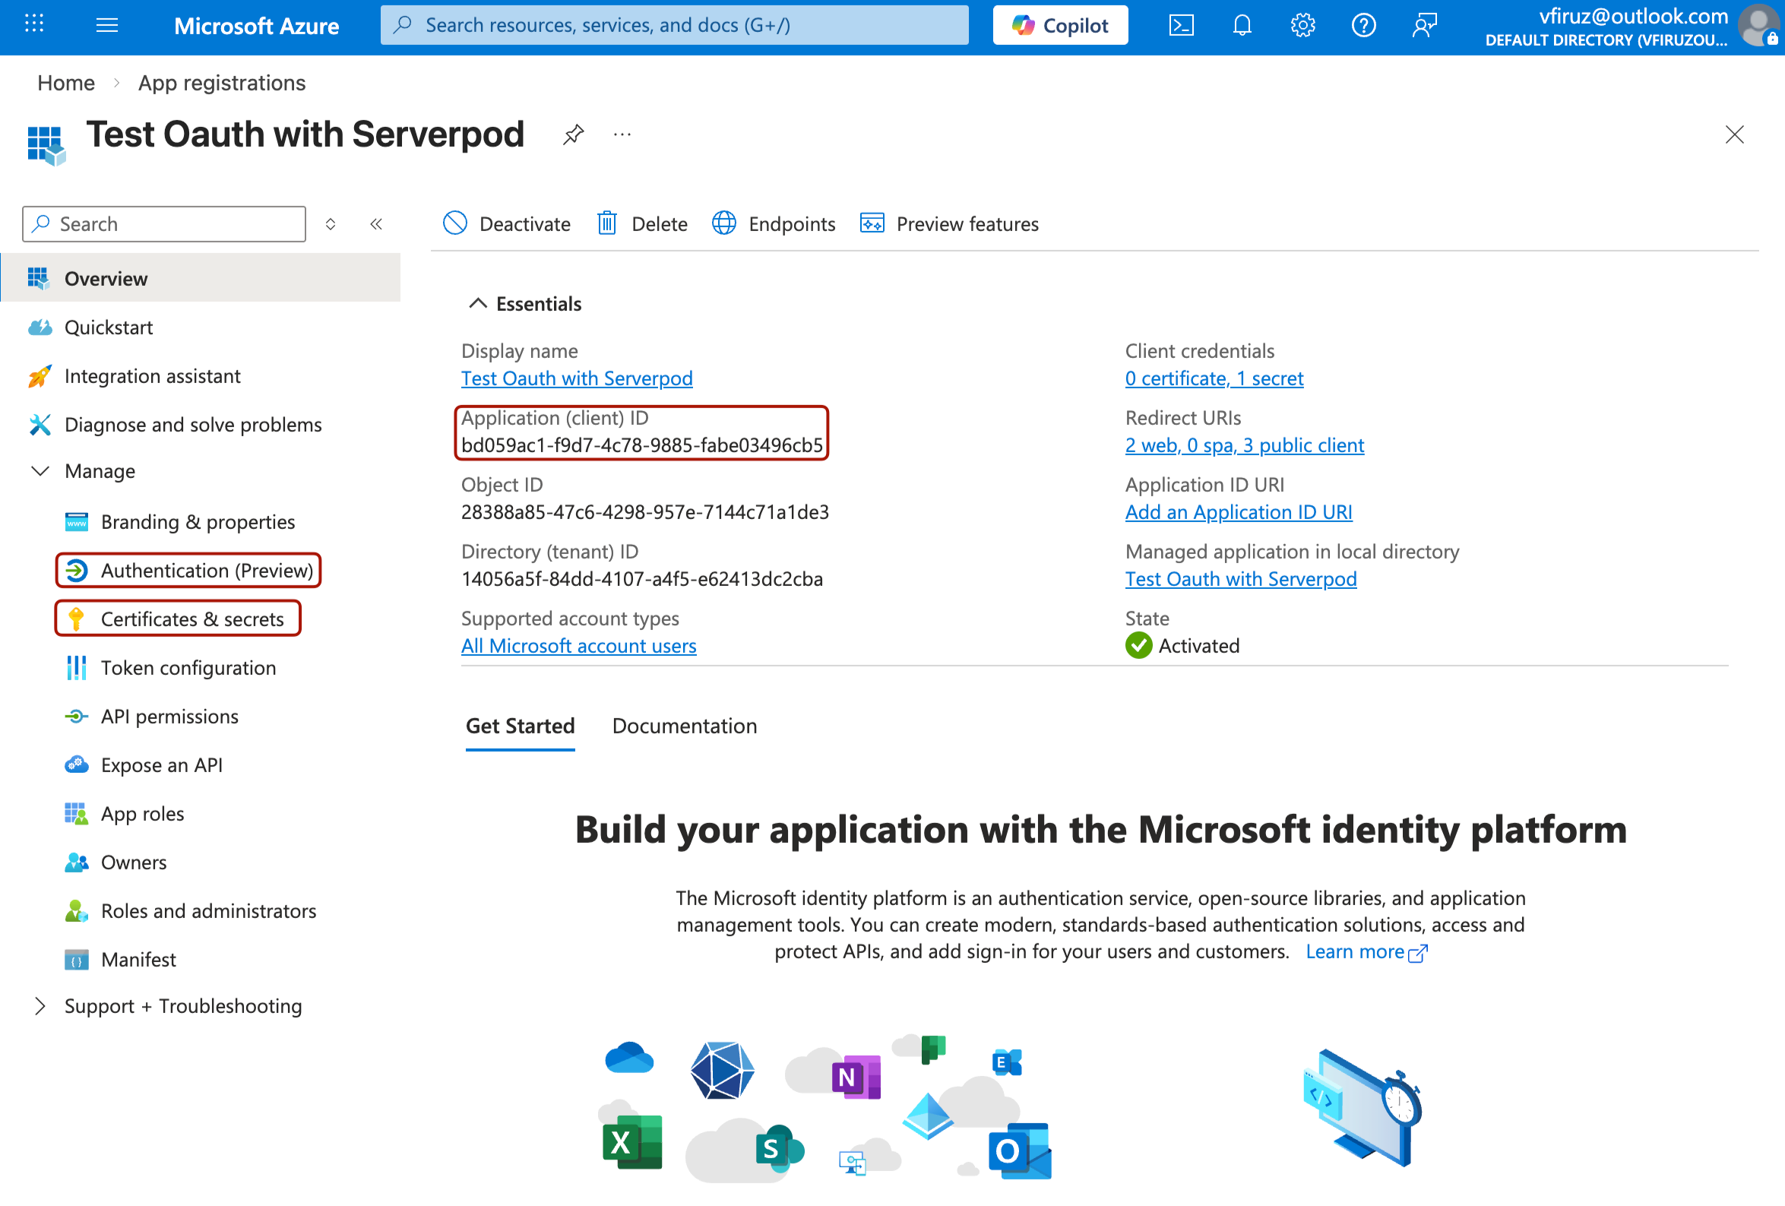Open Certificates & secrets menu item
This screenshot has height=1206, width=1785.
pos(192,619)
